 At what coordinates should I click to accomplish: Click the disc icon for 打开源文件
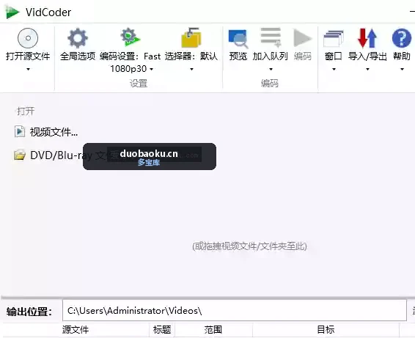tap(28, 38)
